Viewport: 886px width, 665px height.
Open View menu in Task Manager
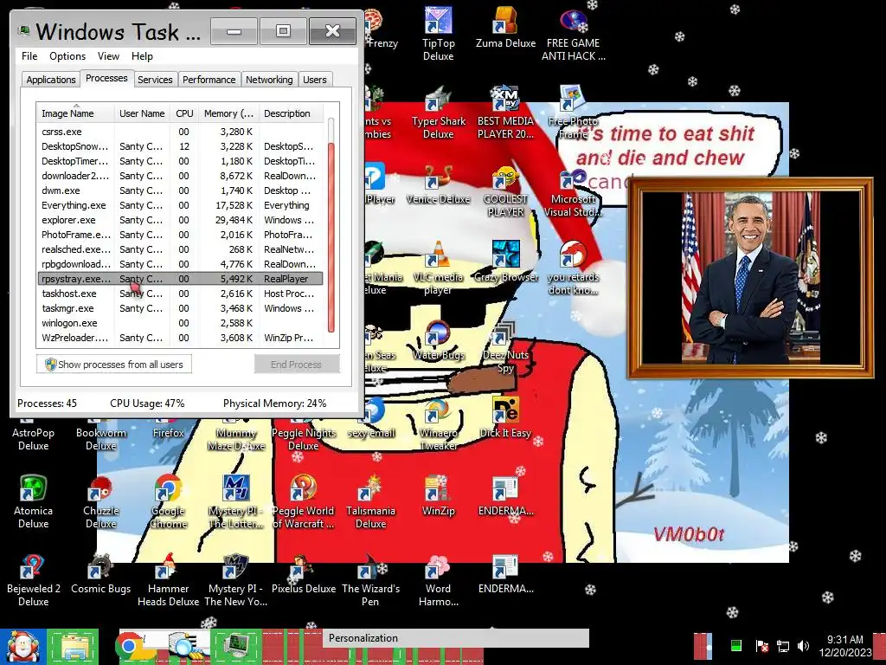(108, 56)
